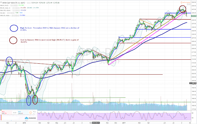Select the 'Low in January 2016' text annotation
The height and width of the screenshot is (124, 197).
(50, 41)
